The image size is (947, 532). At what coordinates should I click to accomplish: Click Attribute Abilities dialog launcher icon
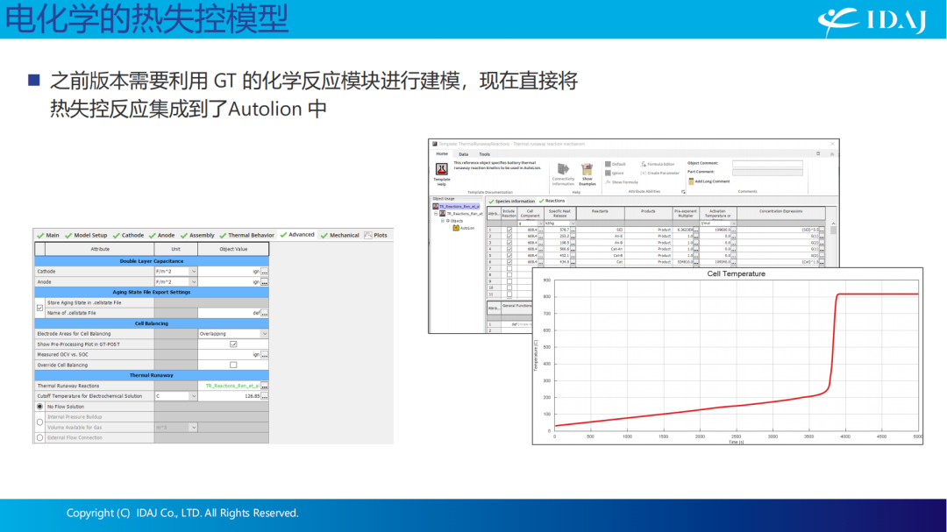click(x=683, y=192)
